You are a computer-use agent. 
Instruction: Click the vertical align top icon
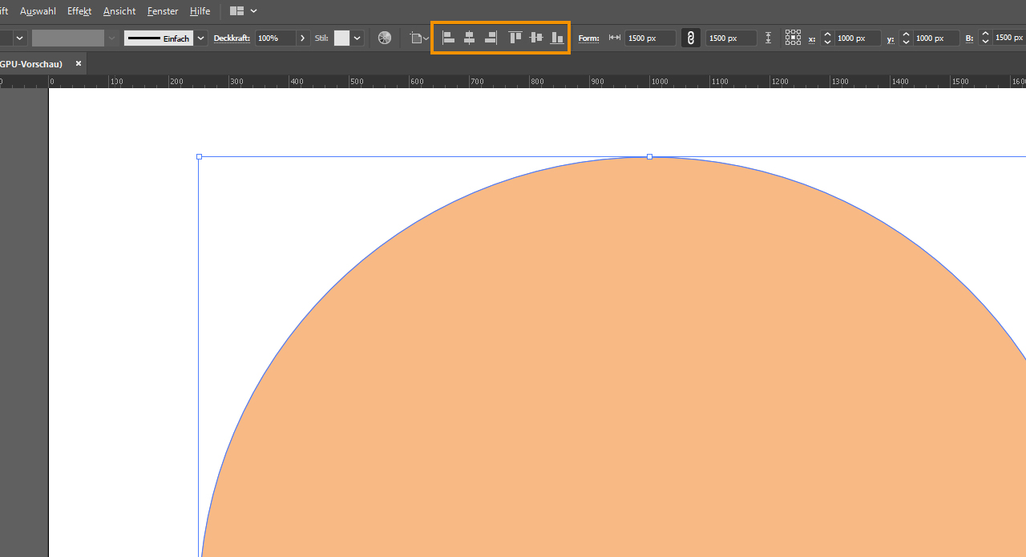pyautogui.click(x=515, y=38)
